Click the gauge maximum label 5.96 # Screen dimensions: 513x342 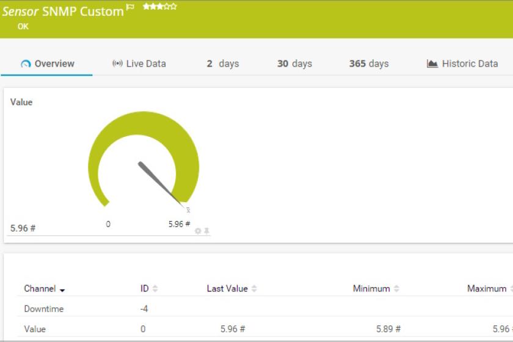point(180,224)
